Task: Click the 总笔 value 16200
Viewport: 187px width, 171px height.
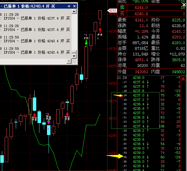Action: [x=143, y=66]
